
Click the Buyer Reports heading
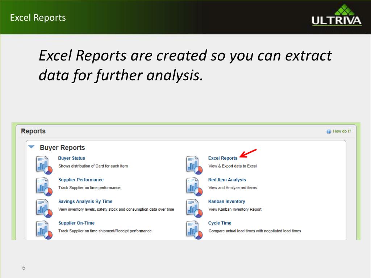[x=62, y=148]
